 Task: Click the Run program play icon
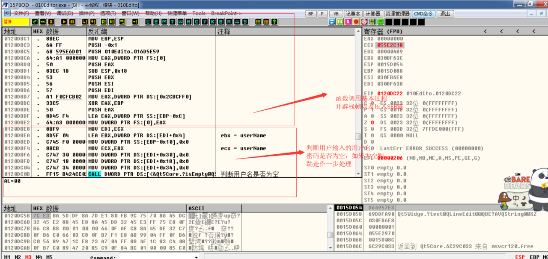pyautogui.click(x=64, y=22)
